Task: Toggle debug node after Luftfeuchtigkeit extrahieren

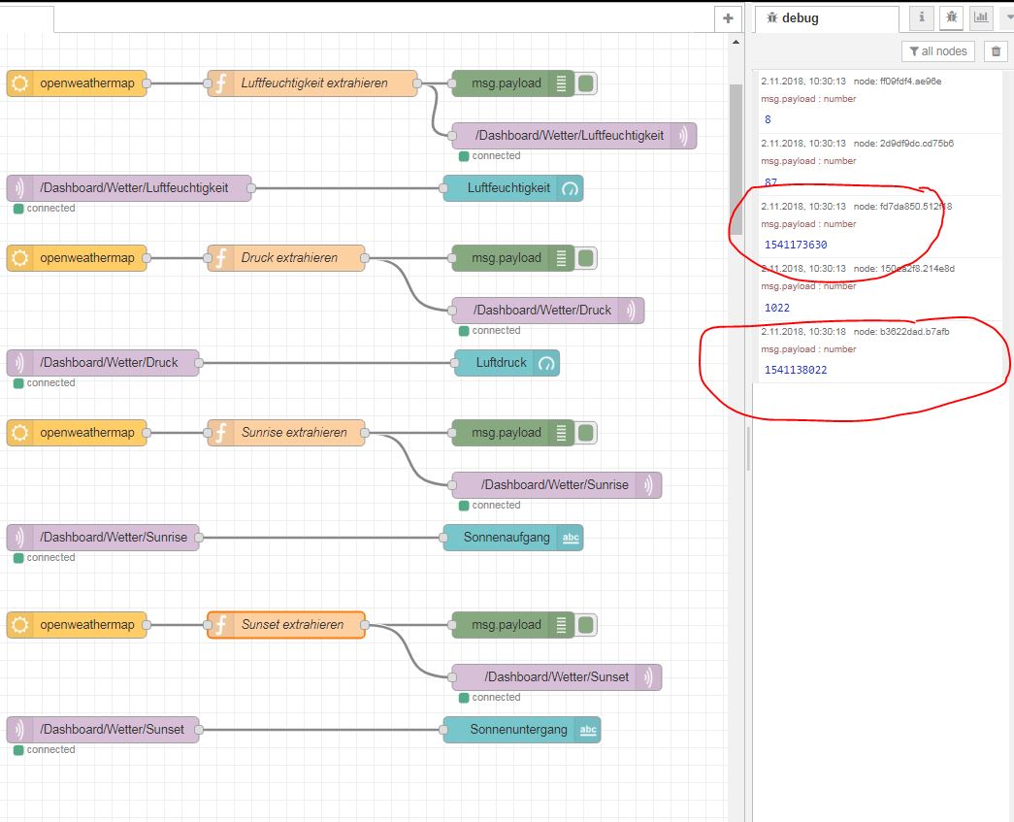Action: (586, 83)
